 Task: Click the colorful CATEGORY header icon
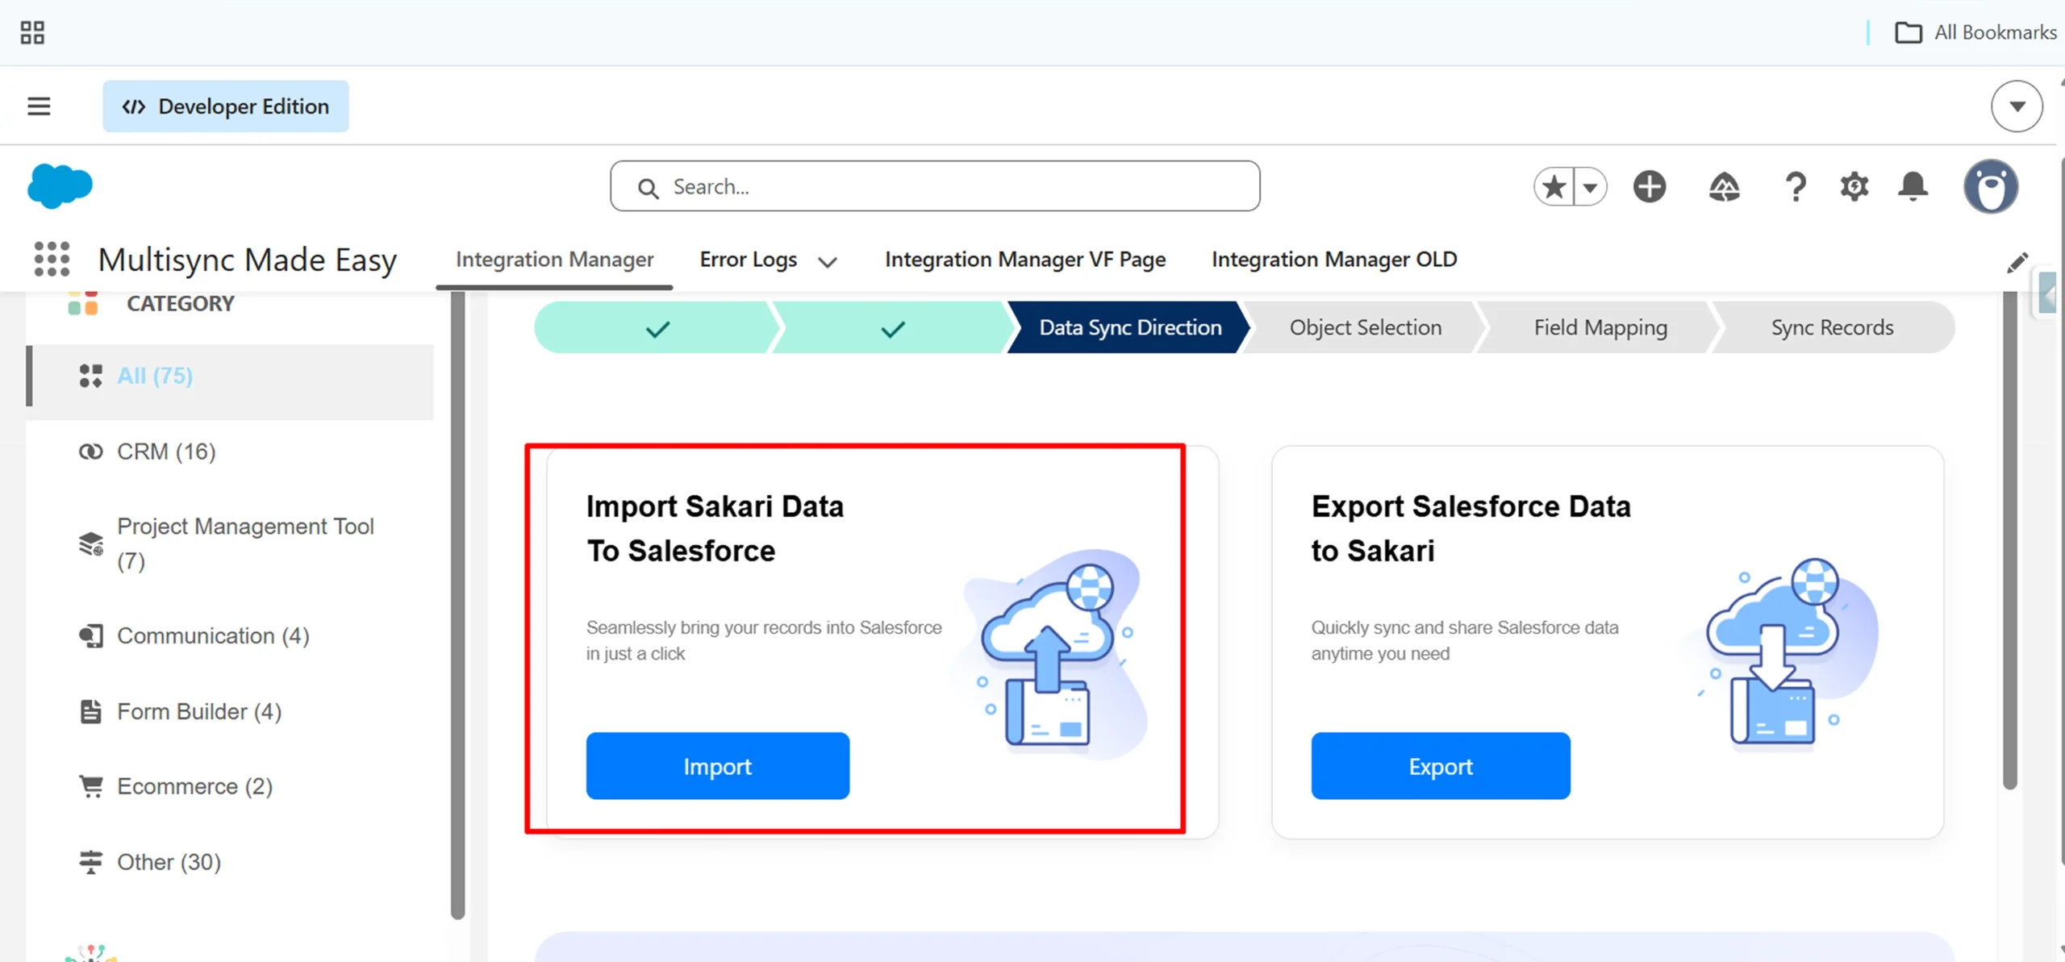(x=83, y=304)
